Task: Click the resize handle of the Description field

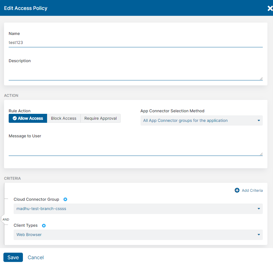Action: [x=262, y=78]
